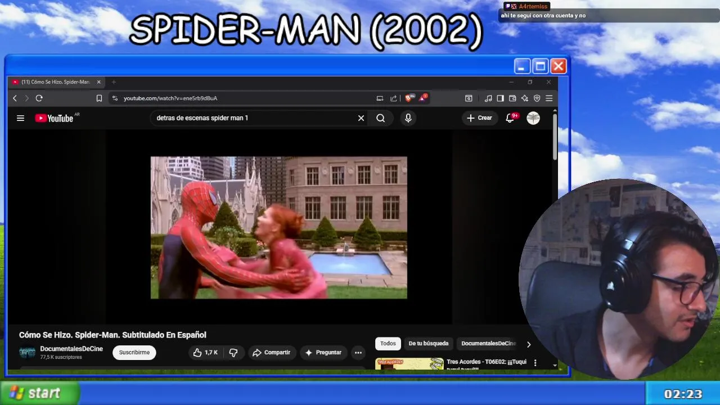720x405 pixels.
Task: Click the Suscribirme button
Action: (x=134, y=352)
